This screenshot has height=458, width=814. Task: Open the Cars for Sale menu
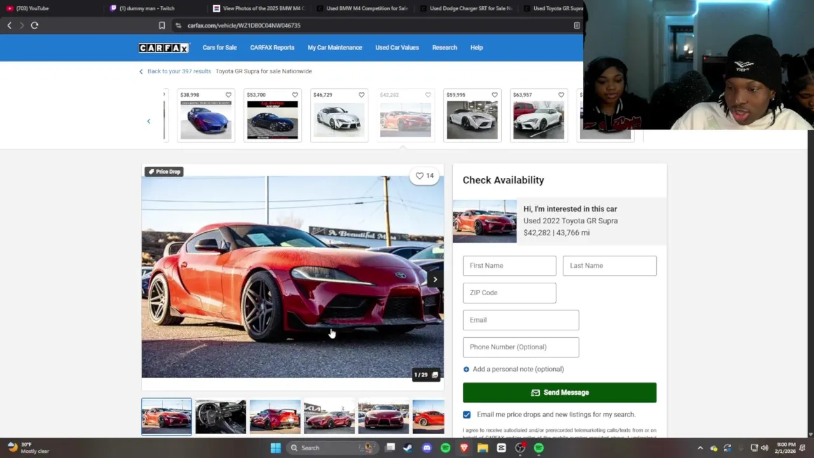tap(219, 48)
